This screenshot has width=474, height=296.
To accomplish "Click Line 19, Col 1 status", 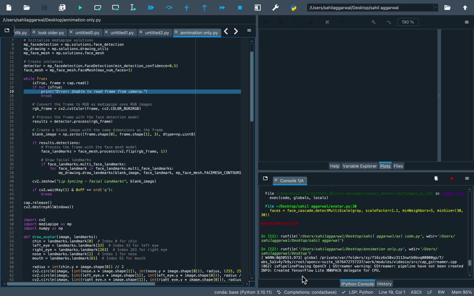I will [392, 292].
